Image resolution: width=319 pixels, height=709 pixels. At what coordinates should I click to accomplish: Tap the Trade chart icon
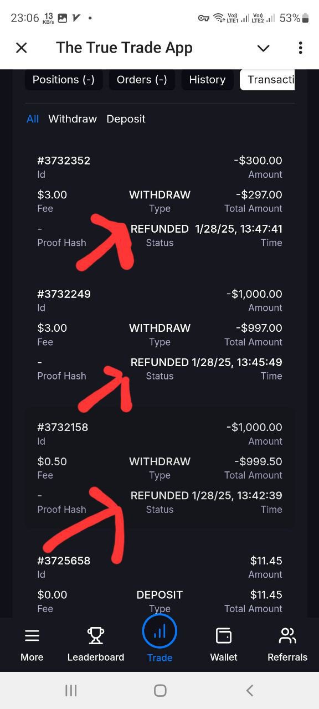159,631
